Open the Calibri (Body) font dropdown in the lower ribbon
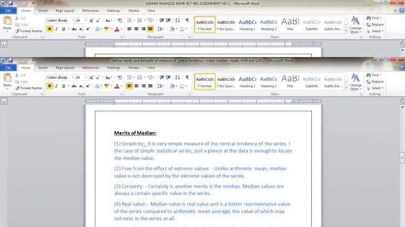The height and width of the screenshot is (227, 405). (60, 78)
